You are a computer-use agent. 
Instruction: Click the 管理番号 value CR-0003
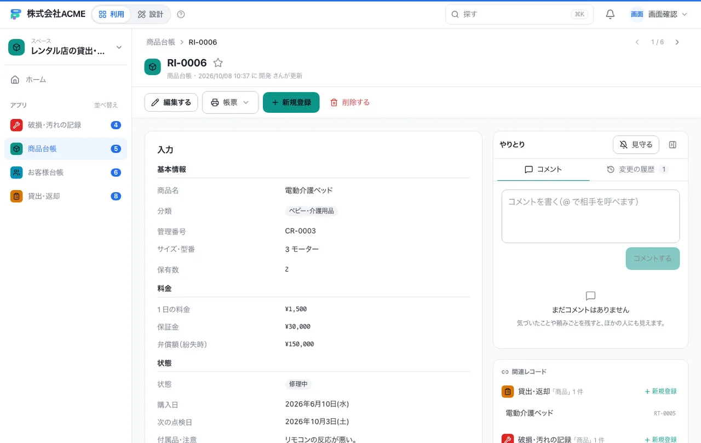(x=301, y=231)
